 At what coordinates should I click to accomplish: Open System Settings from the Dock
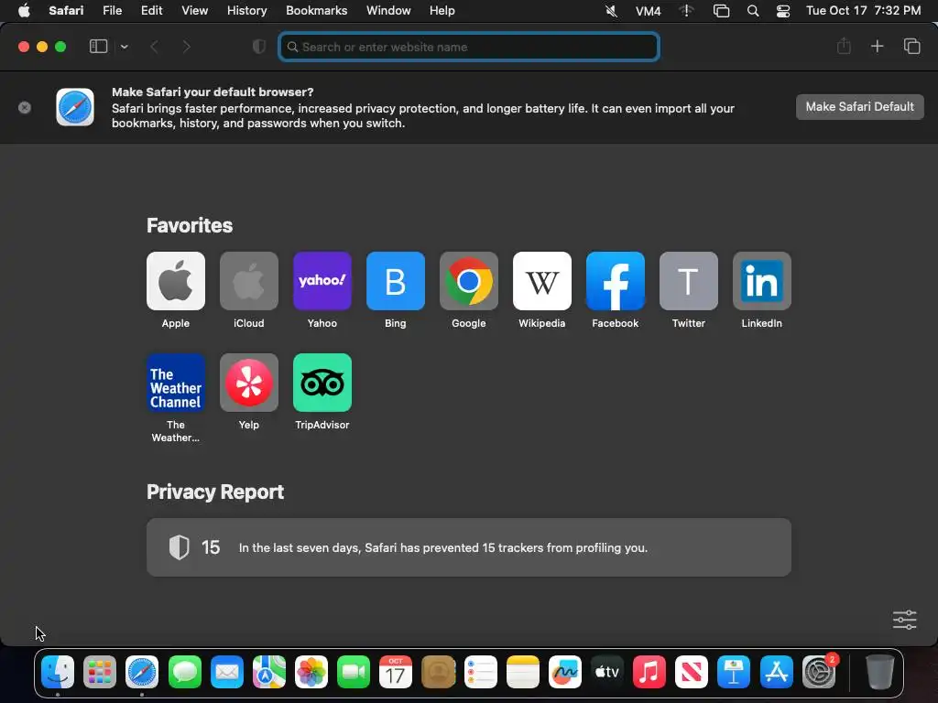(818, 672)
